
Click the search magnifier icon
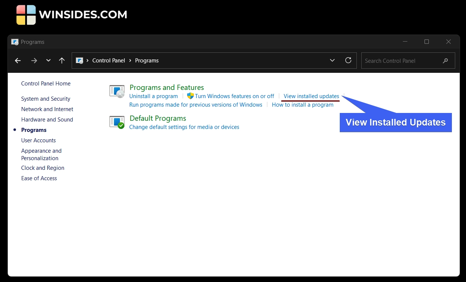click(445, 61)
